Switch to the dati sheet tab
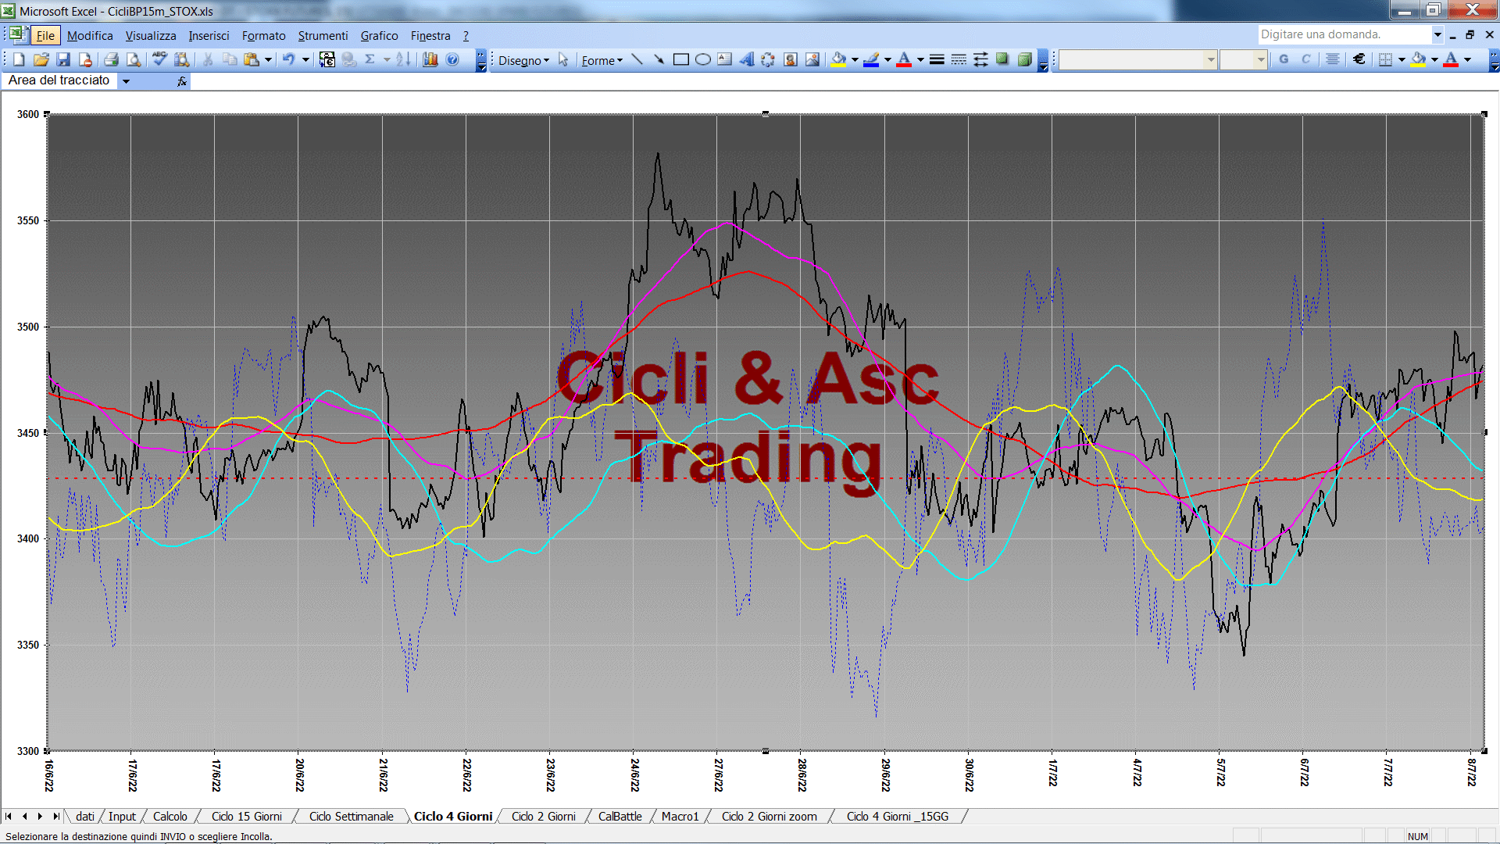 point(85,816)
